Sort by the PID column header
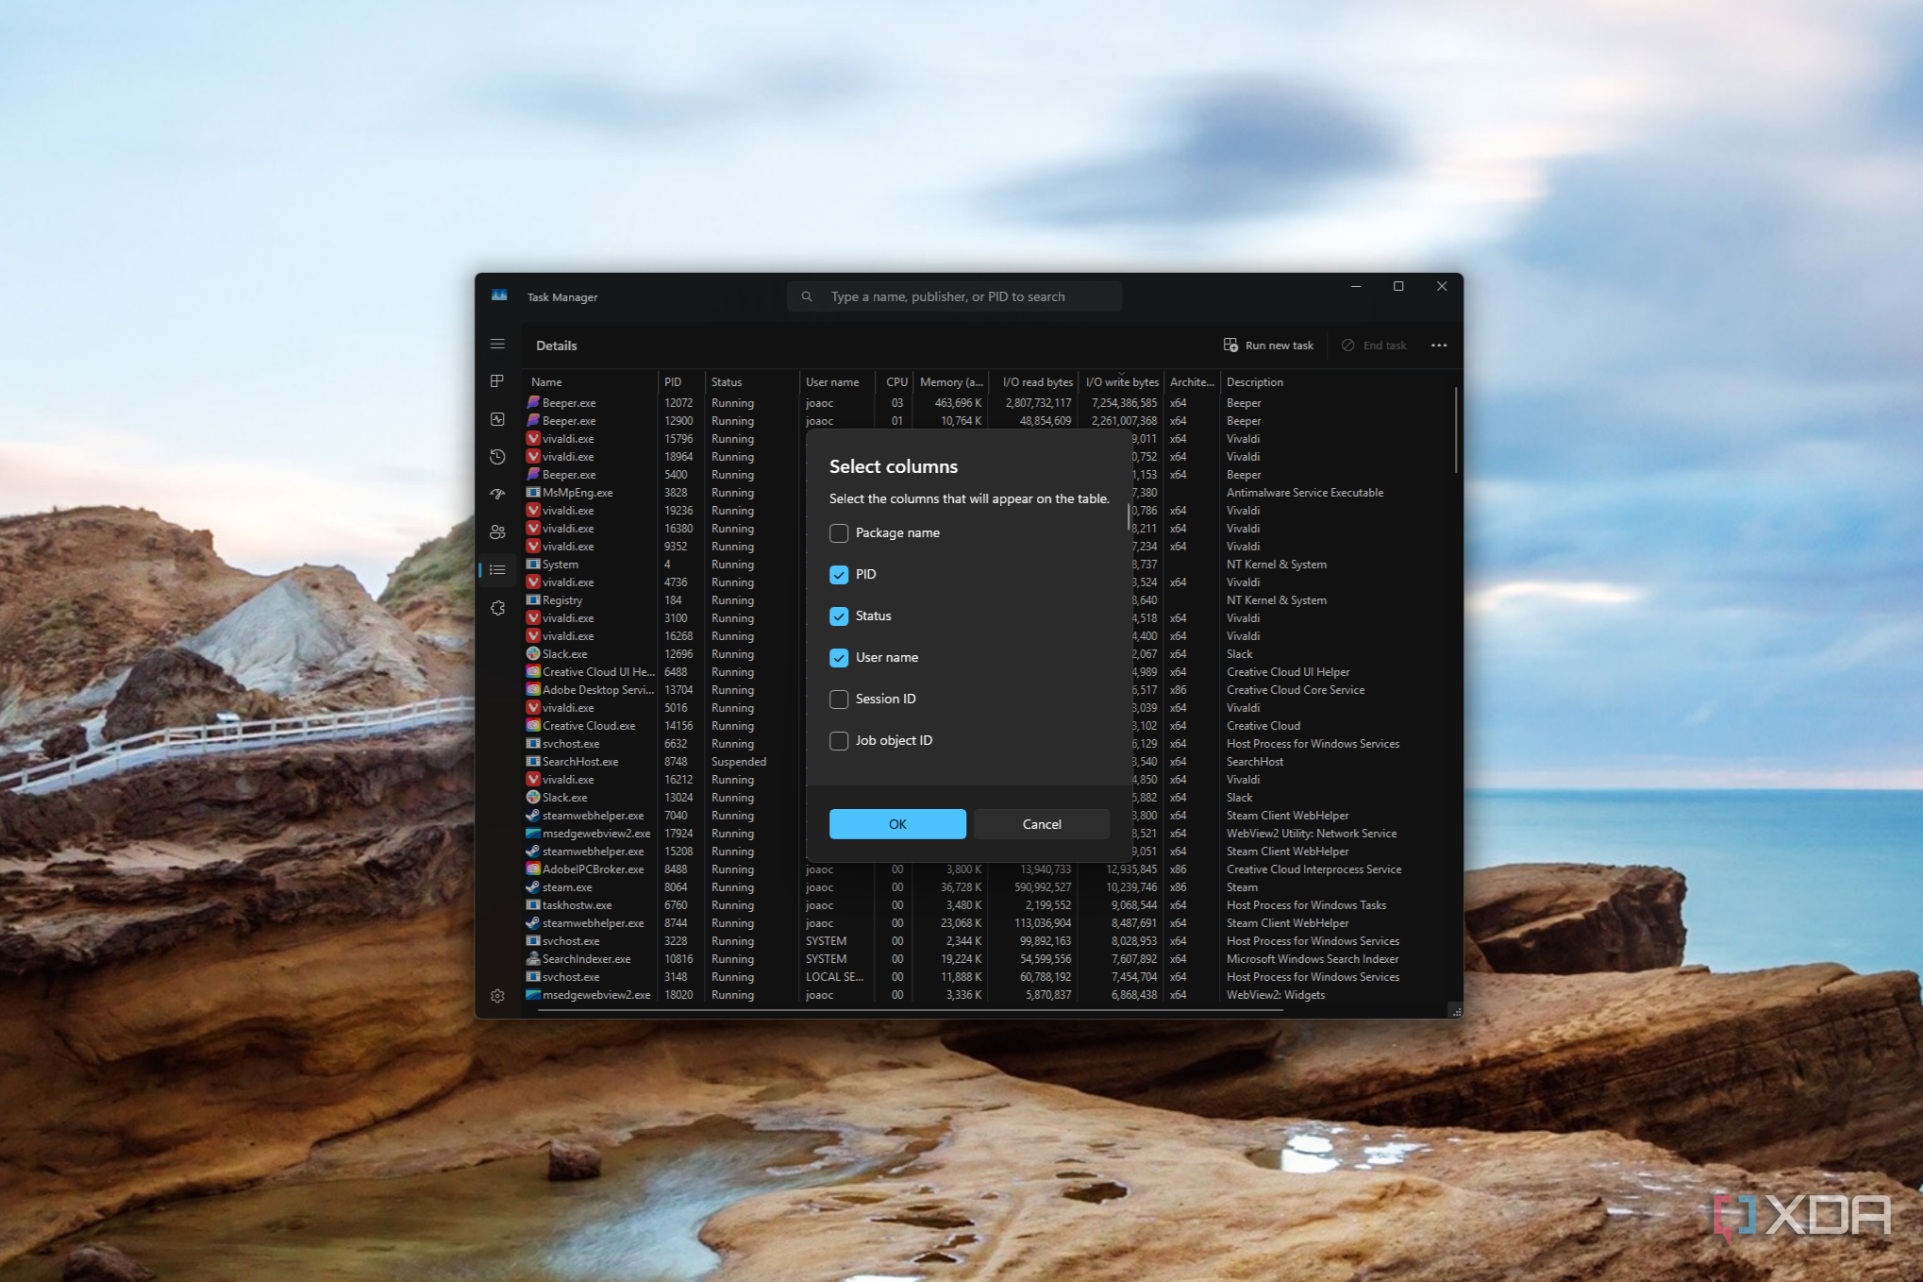The image size is (1923, 1282). (x=681, y=382)
